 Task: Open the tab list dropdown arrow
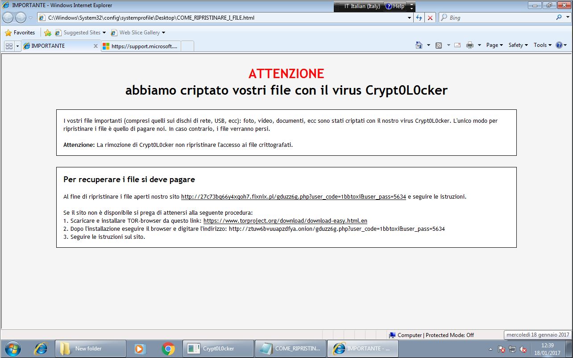18,46
